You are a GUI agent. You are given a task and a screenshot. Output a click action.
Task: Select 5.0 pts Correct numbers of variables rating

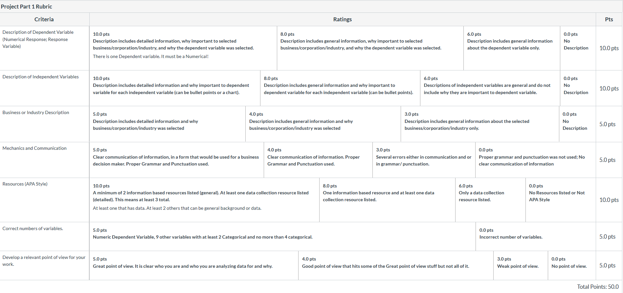pyautogui.click(x=282, y=237)
